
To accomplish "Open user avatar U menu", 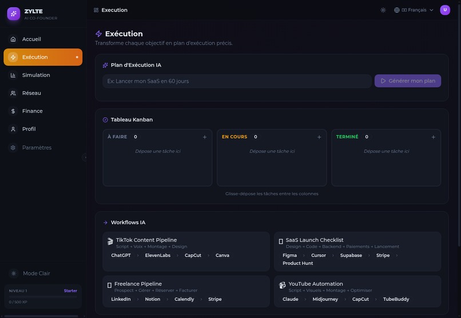I will (445, 10).
